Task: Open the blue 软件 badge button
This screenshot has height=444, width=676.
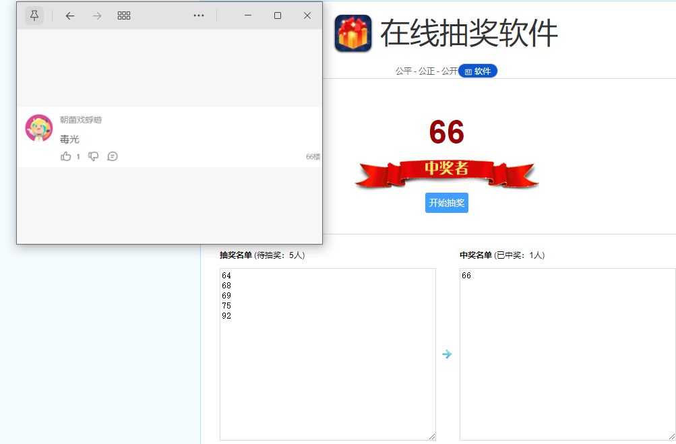Action: [478, 71]
